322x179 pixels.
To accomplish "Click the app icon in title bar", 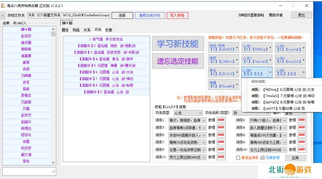I will click(3, 5).
